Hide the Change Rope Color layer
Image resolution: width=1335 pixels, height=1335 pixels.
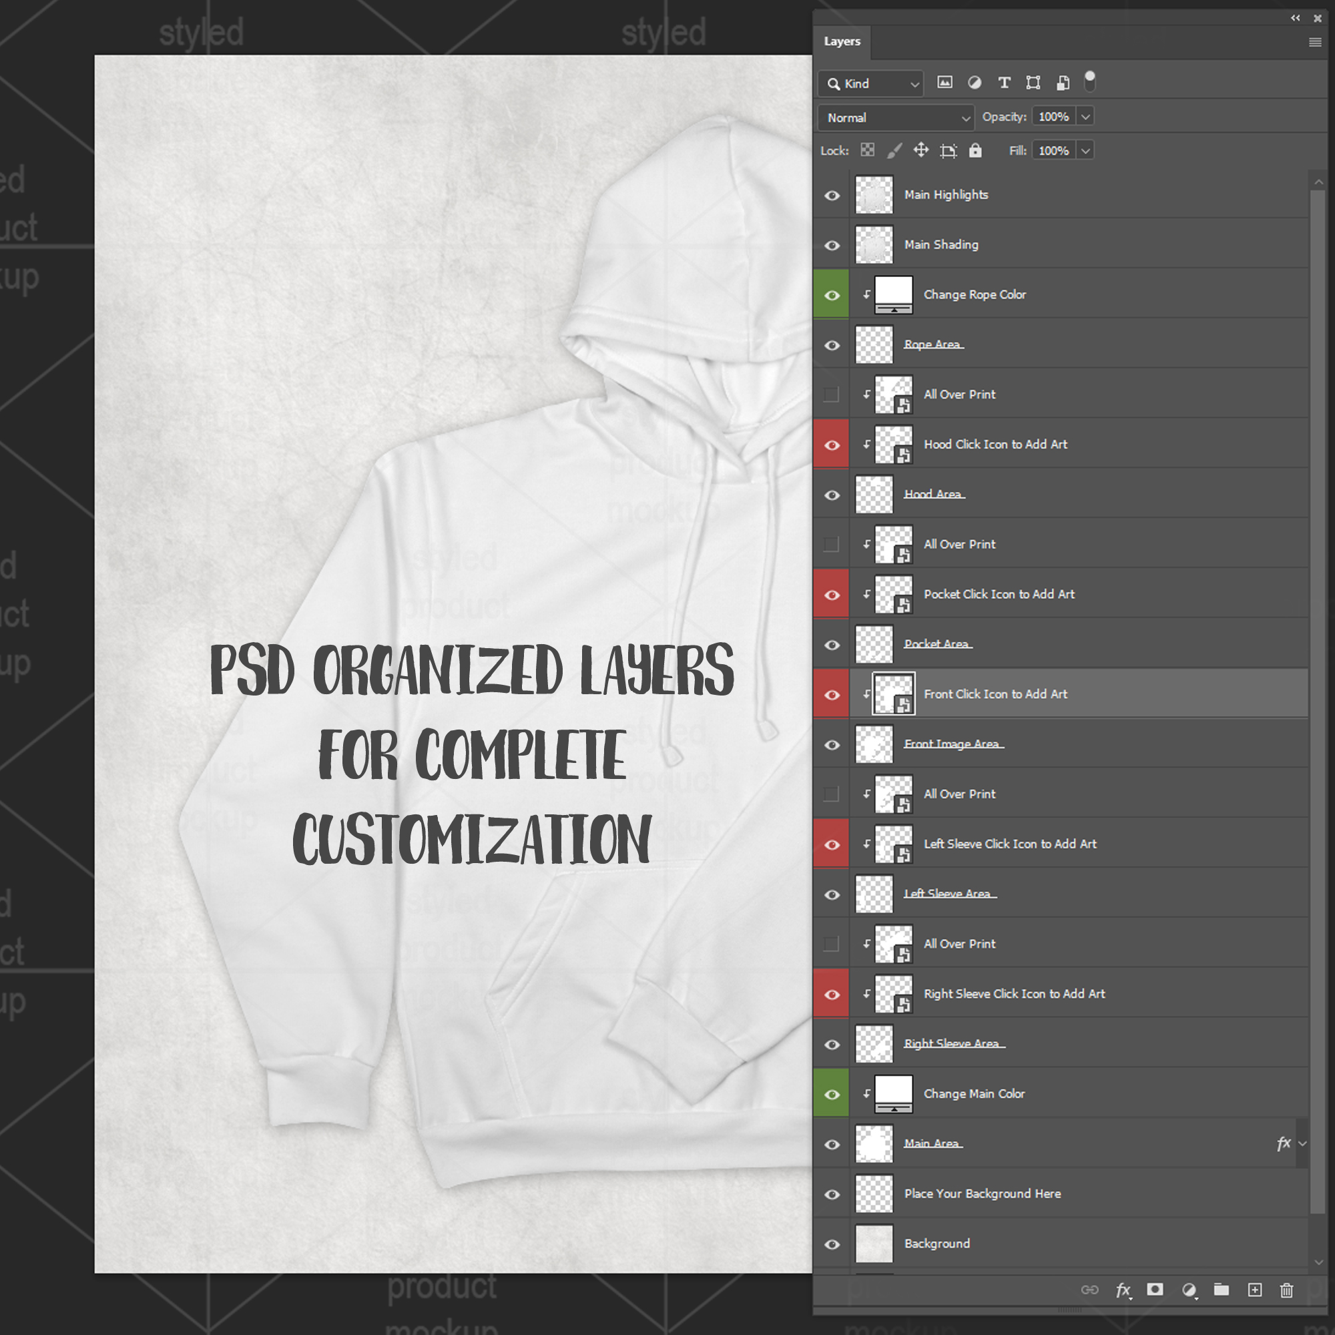832,295
